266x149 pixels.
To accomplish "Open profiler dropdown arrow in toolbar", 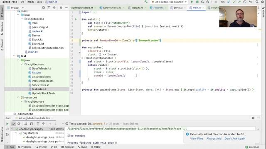I will [212, 2].
